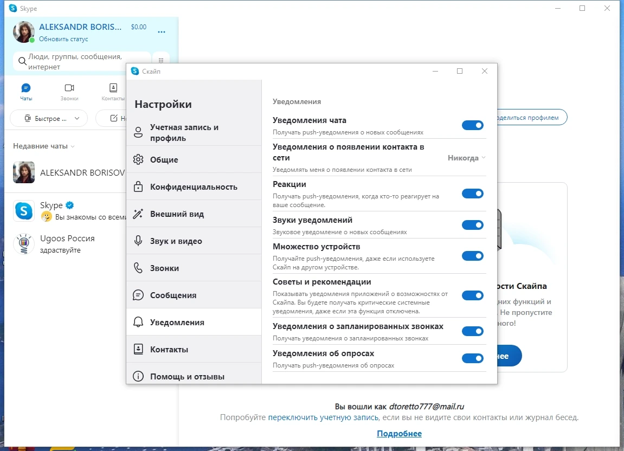The width and height of the screenshot is (624, 451).
Task: Click the contact card icon beside Контакты in settings
Action: tap(138, 349)
